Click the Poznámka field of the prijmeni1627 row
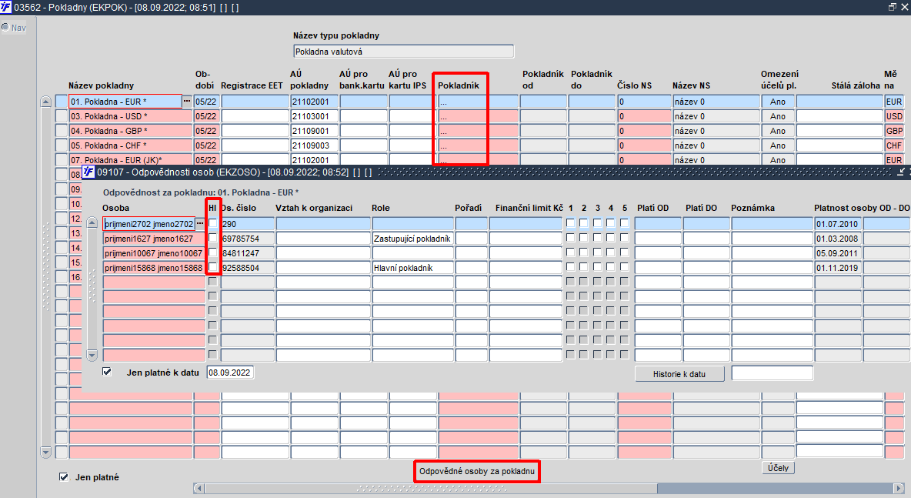This screenshot has height=498, width=911. [772, 239]
